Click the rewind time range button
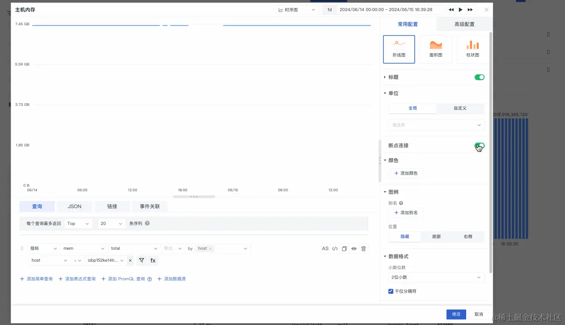565x325 pixels. point(451,10)
